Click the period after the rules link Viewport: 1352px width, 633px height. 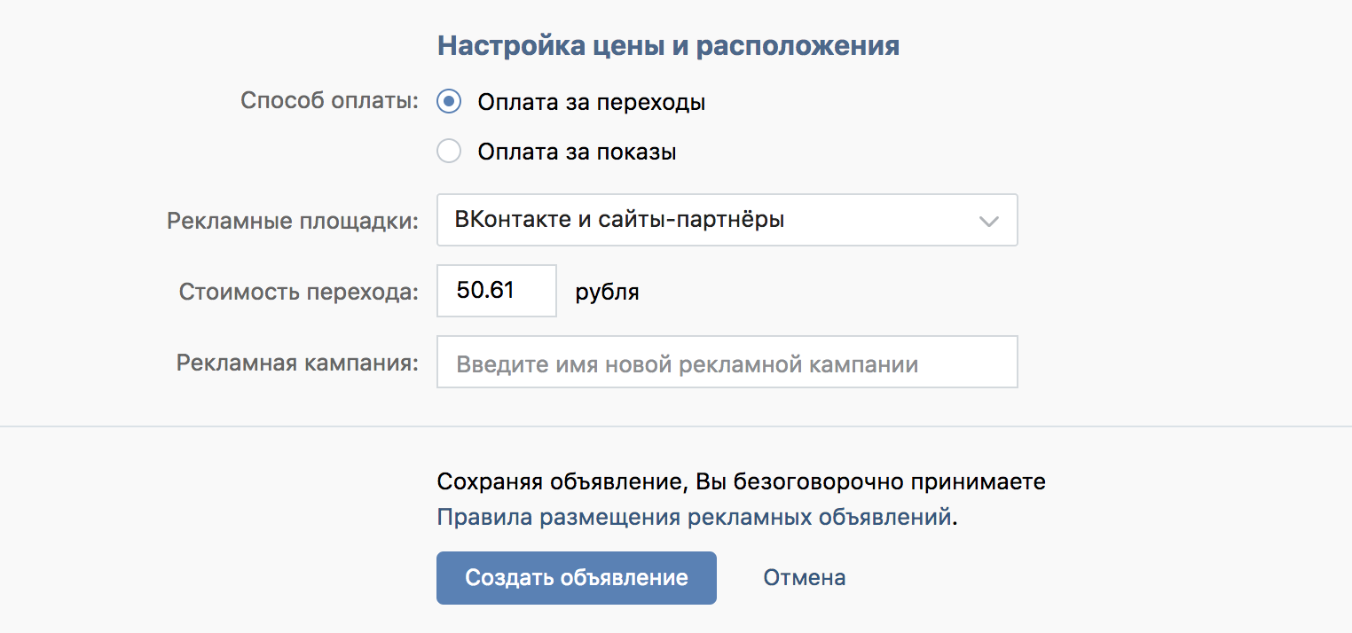(x=955, y=520)
